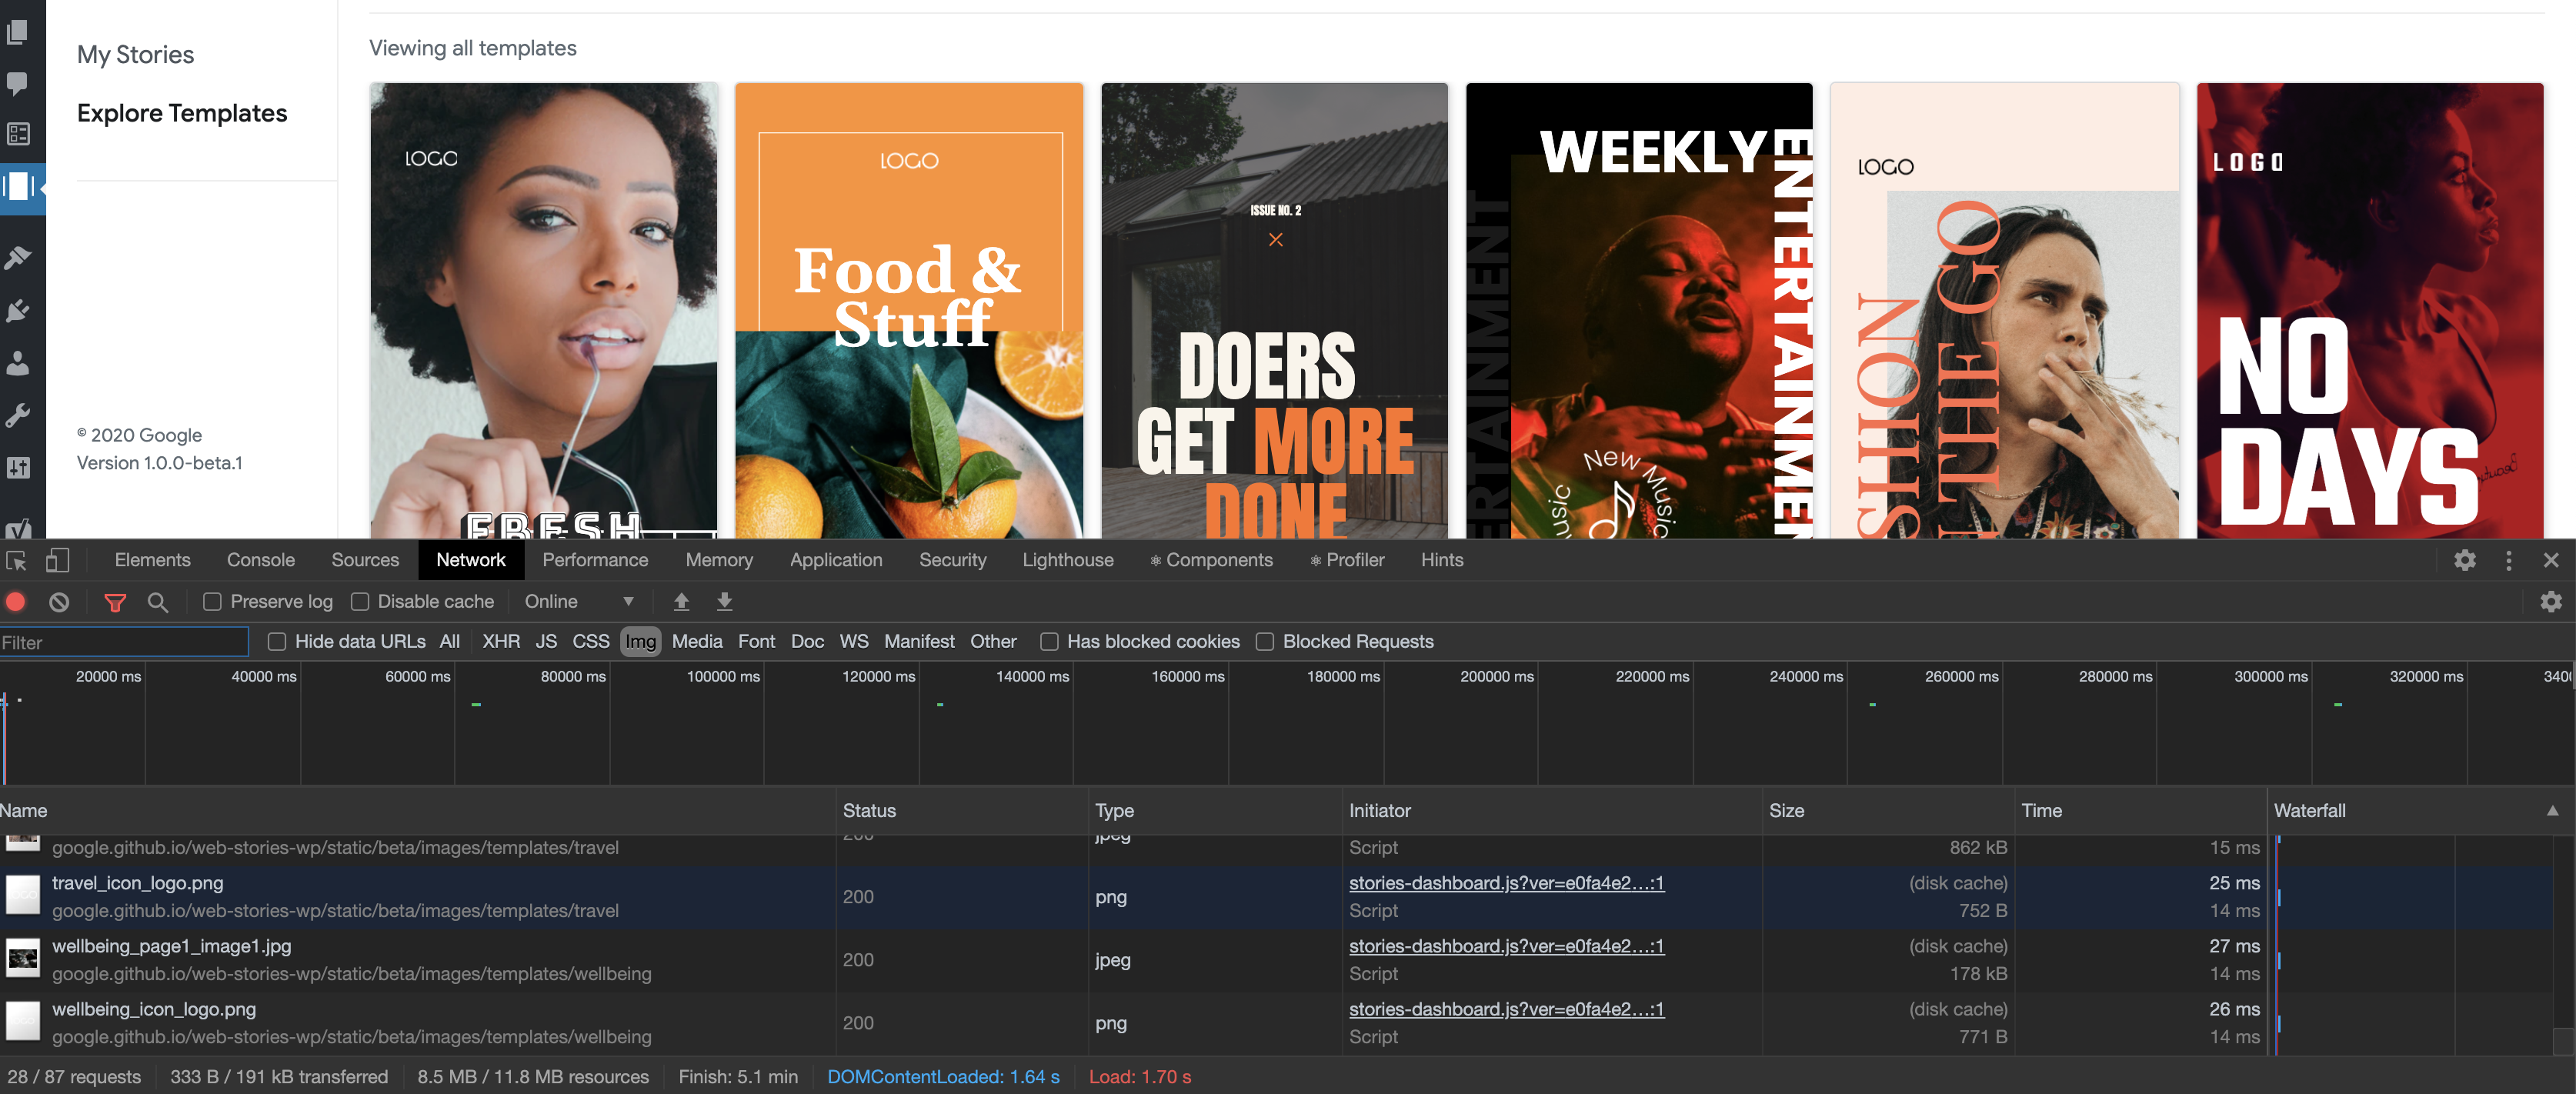
Task: Open DevTools settings gear in tab bar
Action: (2465, 560)
